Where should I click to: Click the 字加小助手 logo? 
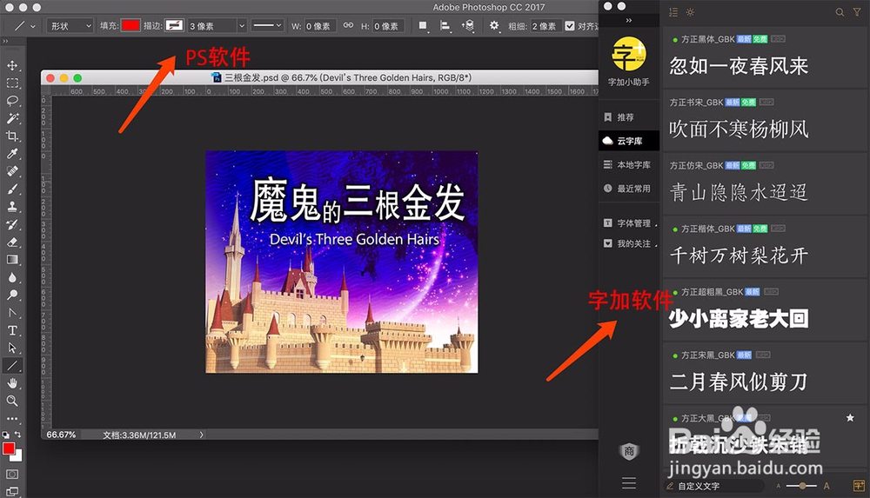(629, 54)
